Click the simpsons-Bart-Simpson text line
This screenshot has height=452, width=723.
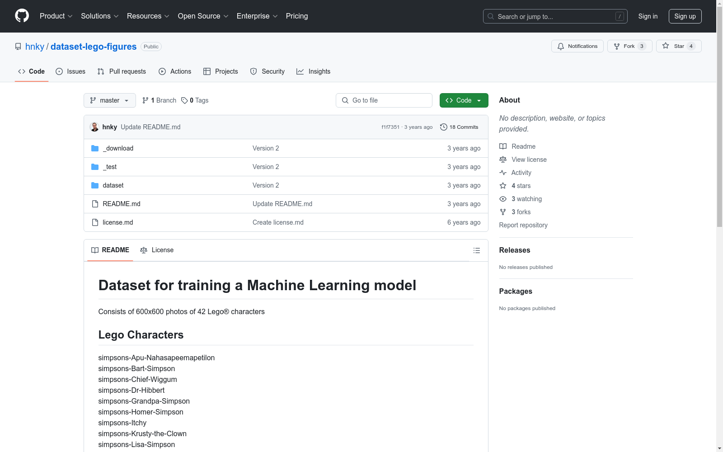(136, 368)
